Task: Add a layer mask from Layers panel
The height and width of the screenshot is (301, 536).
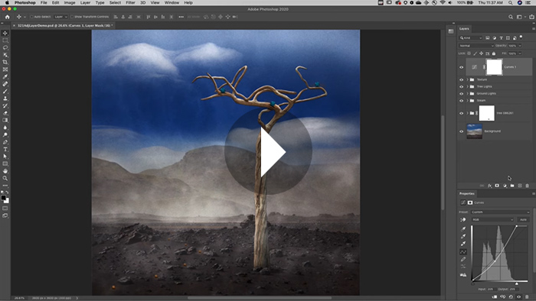Action: (497, 186)
